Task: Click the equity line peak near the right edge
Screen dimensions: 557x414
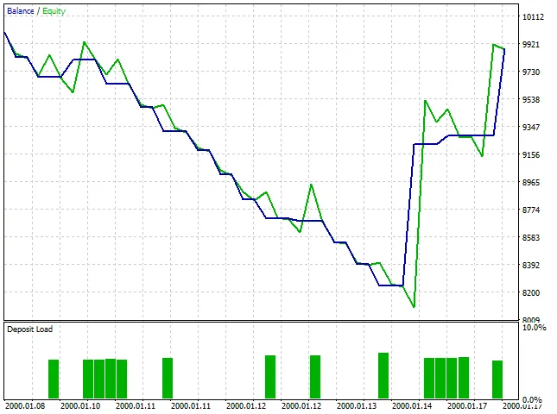Action: click(493, 44)
